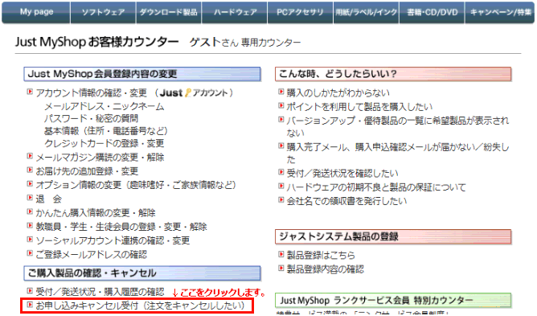Open お申し込みキャンセル受付 link
This screenshot has height=316, width=537.
[141, 306]
